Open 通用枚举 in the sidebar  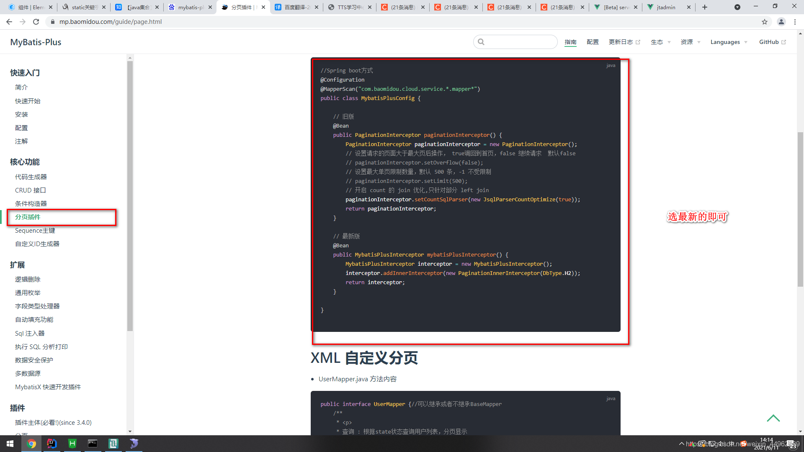[28, 293]
